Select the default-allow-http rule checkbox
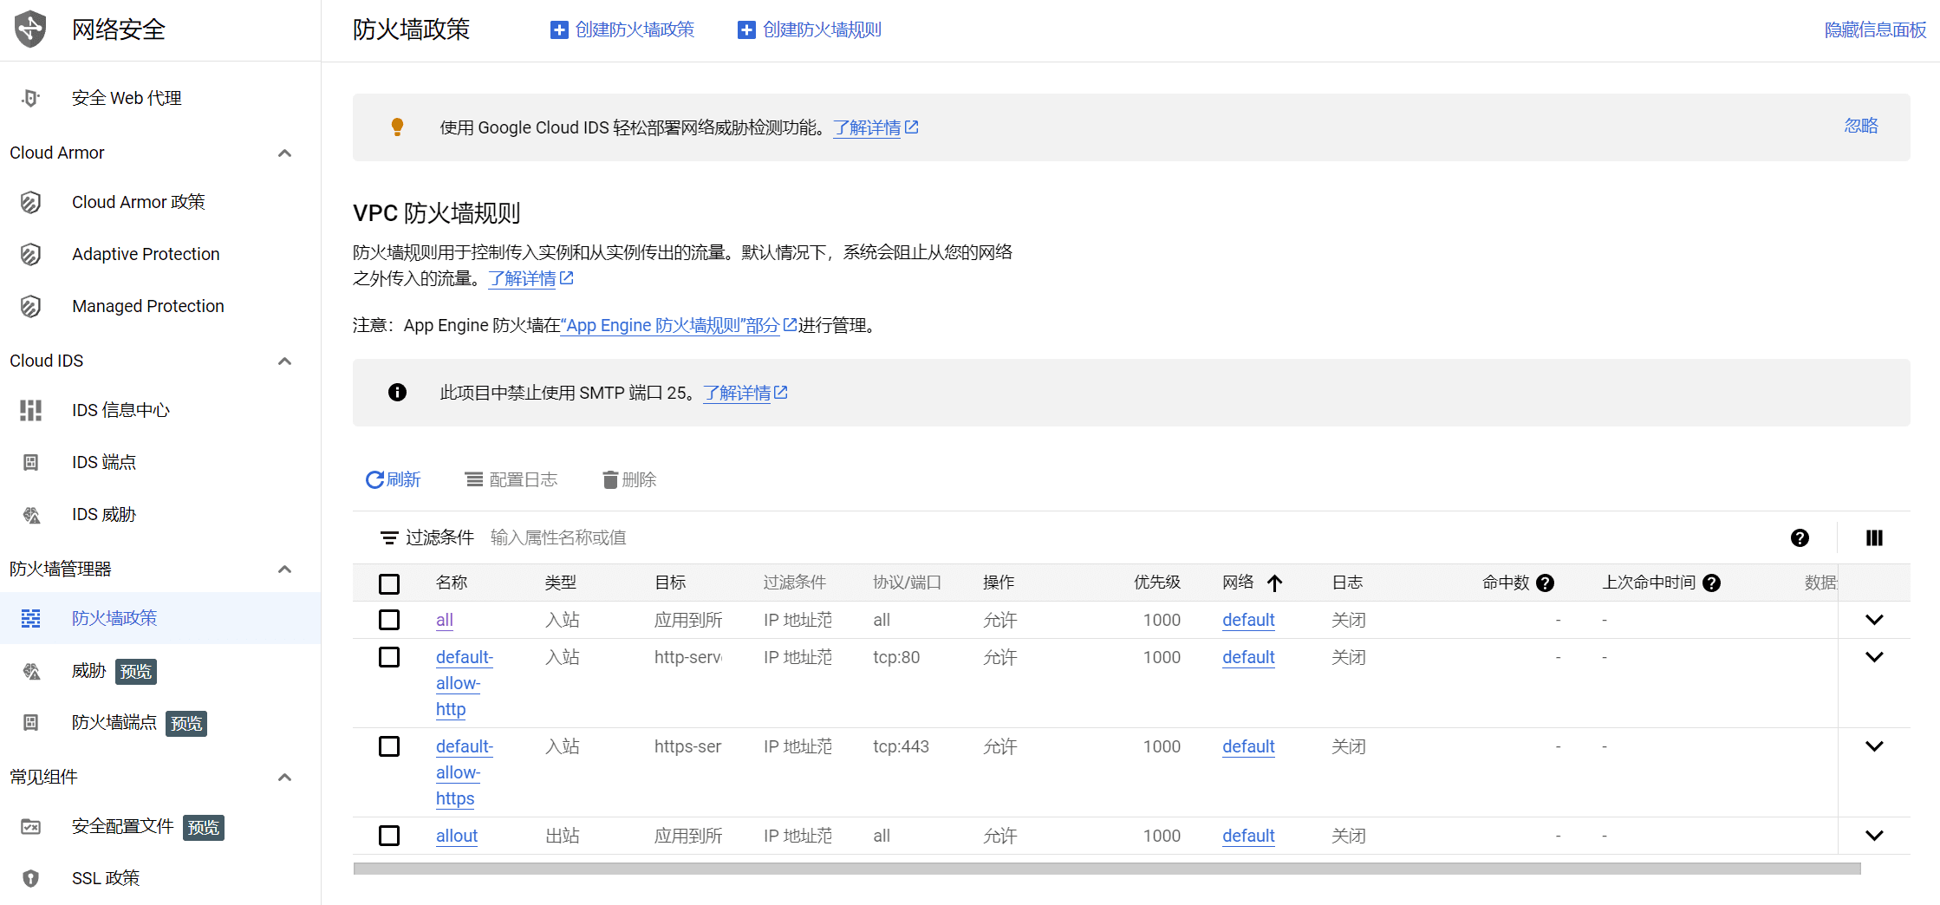This screenshot has height=905, width=1940. coord(389,657)
